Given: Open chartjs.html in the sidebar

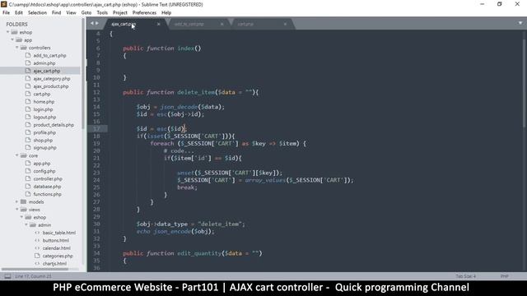Looking at the screenshot, I should coord(54,263).
